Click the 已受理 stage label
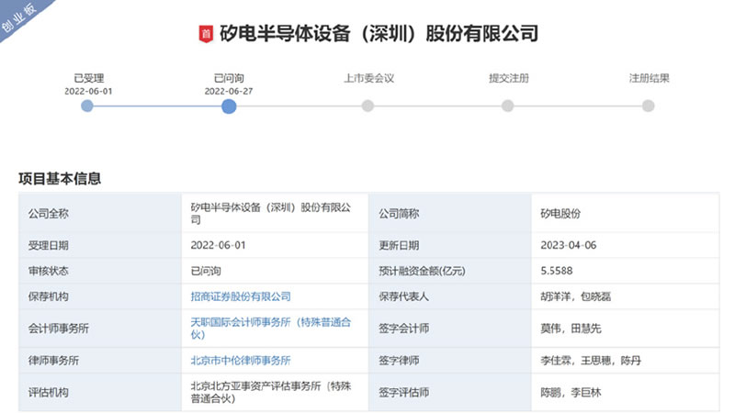 click(x=88, y=78)
